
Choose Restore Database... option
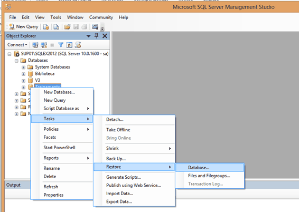210,168
